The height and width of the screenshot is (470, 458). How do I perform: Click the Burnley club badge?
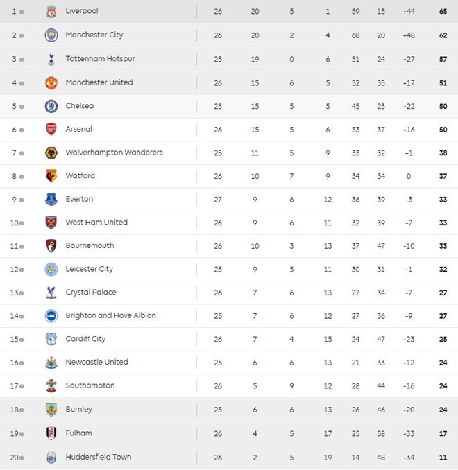(x=51, y=409)
